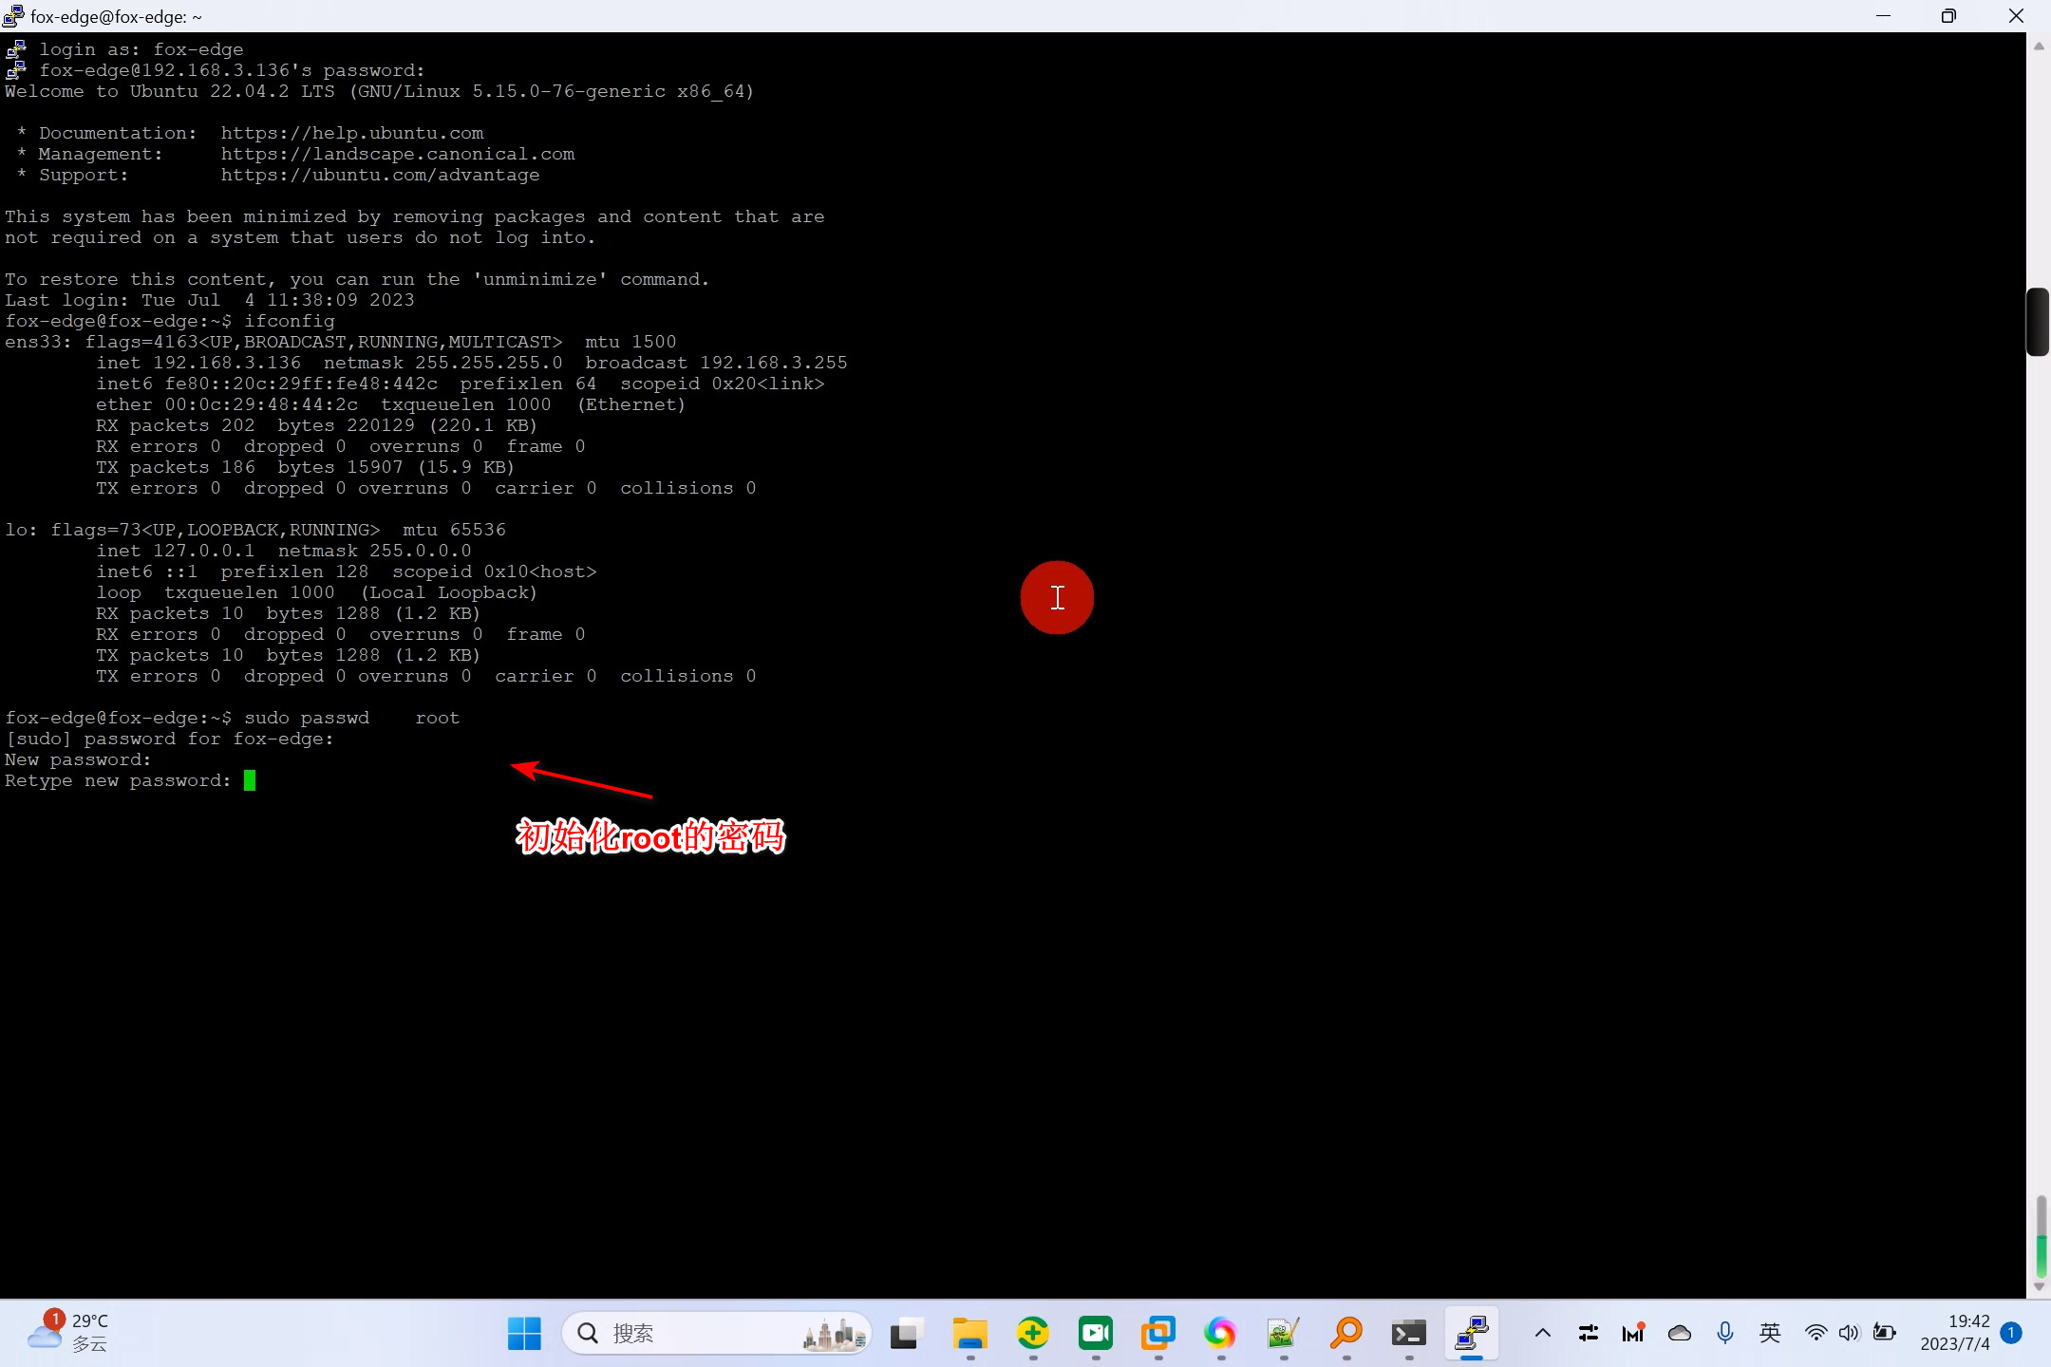Click the inet 192.168.3.136 address text
This screenshot has width=2051, height=1367.
pyautogui.click(x=198, y=363)
